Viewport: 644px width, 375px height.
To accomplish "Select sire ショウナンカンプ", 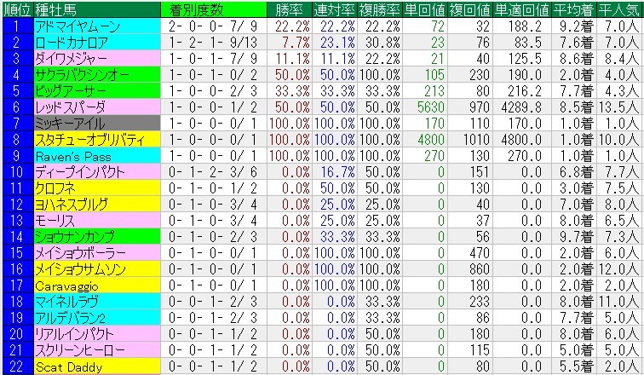I will tap(97, 237).
